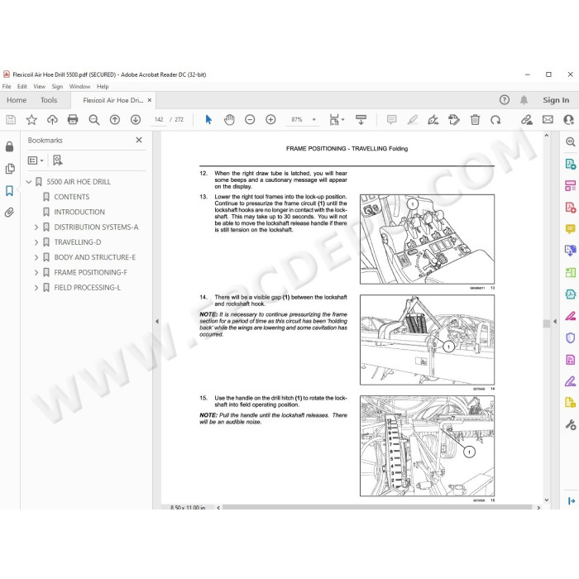The height and width of the screenshot is (579, 579).
Task: Open bookmark options list dropdown
Action: (36, 160)
